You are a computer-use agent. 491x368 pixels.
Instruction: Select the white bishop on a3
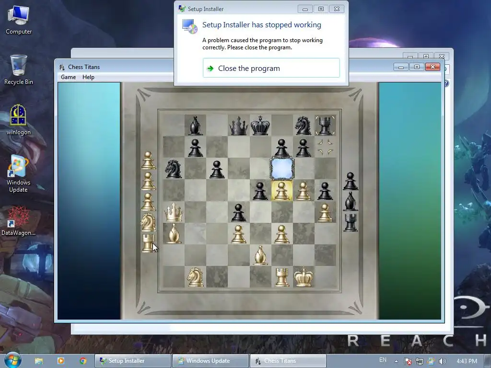pos(174,234)
